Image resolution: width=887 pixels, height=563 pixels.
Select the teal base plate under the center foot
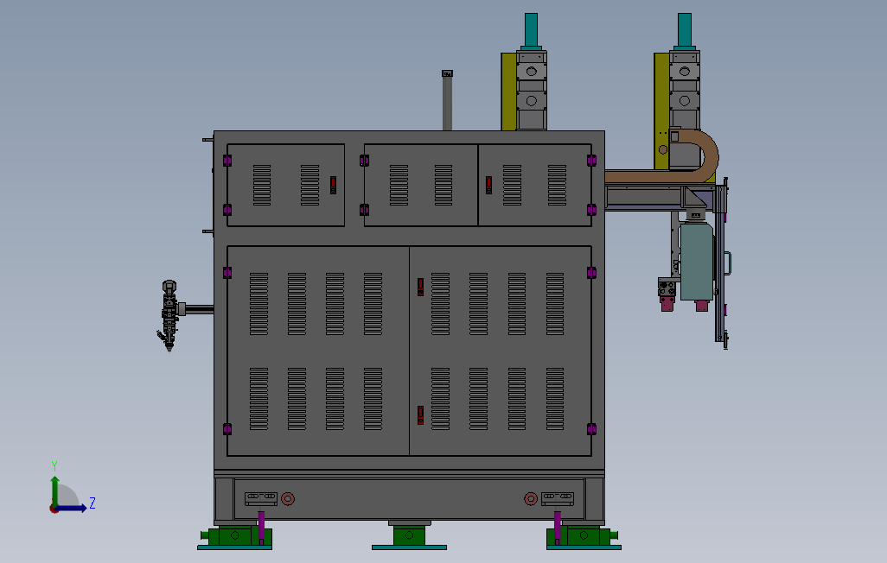[409, 547]
